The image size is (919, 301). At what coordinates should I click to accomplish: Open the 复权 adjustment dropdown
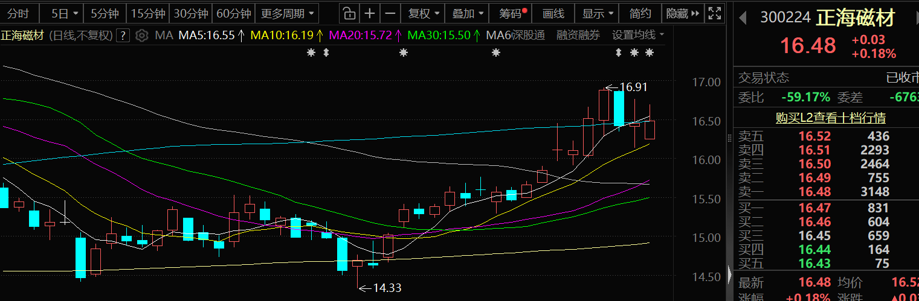(x=424, y=13)
